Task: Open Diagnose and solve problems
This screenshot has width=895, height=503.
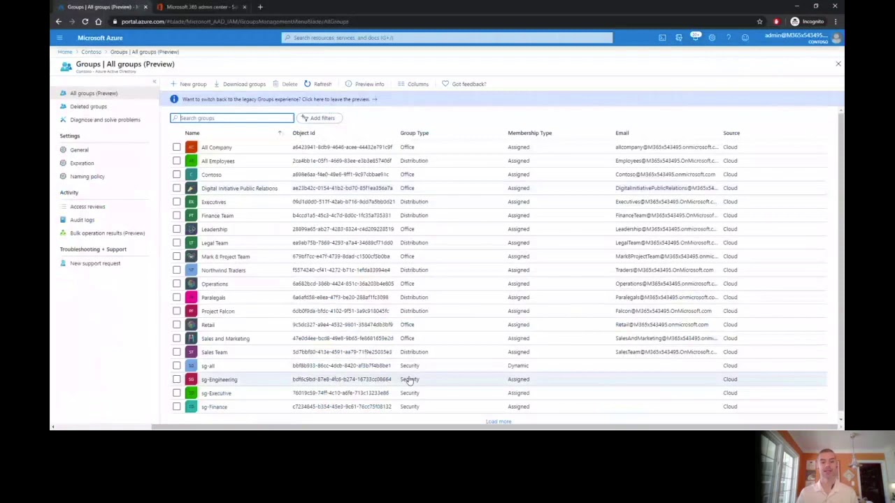Action: (105, 119)
